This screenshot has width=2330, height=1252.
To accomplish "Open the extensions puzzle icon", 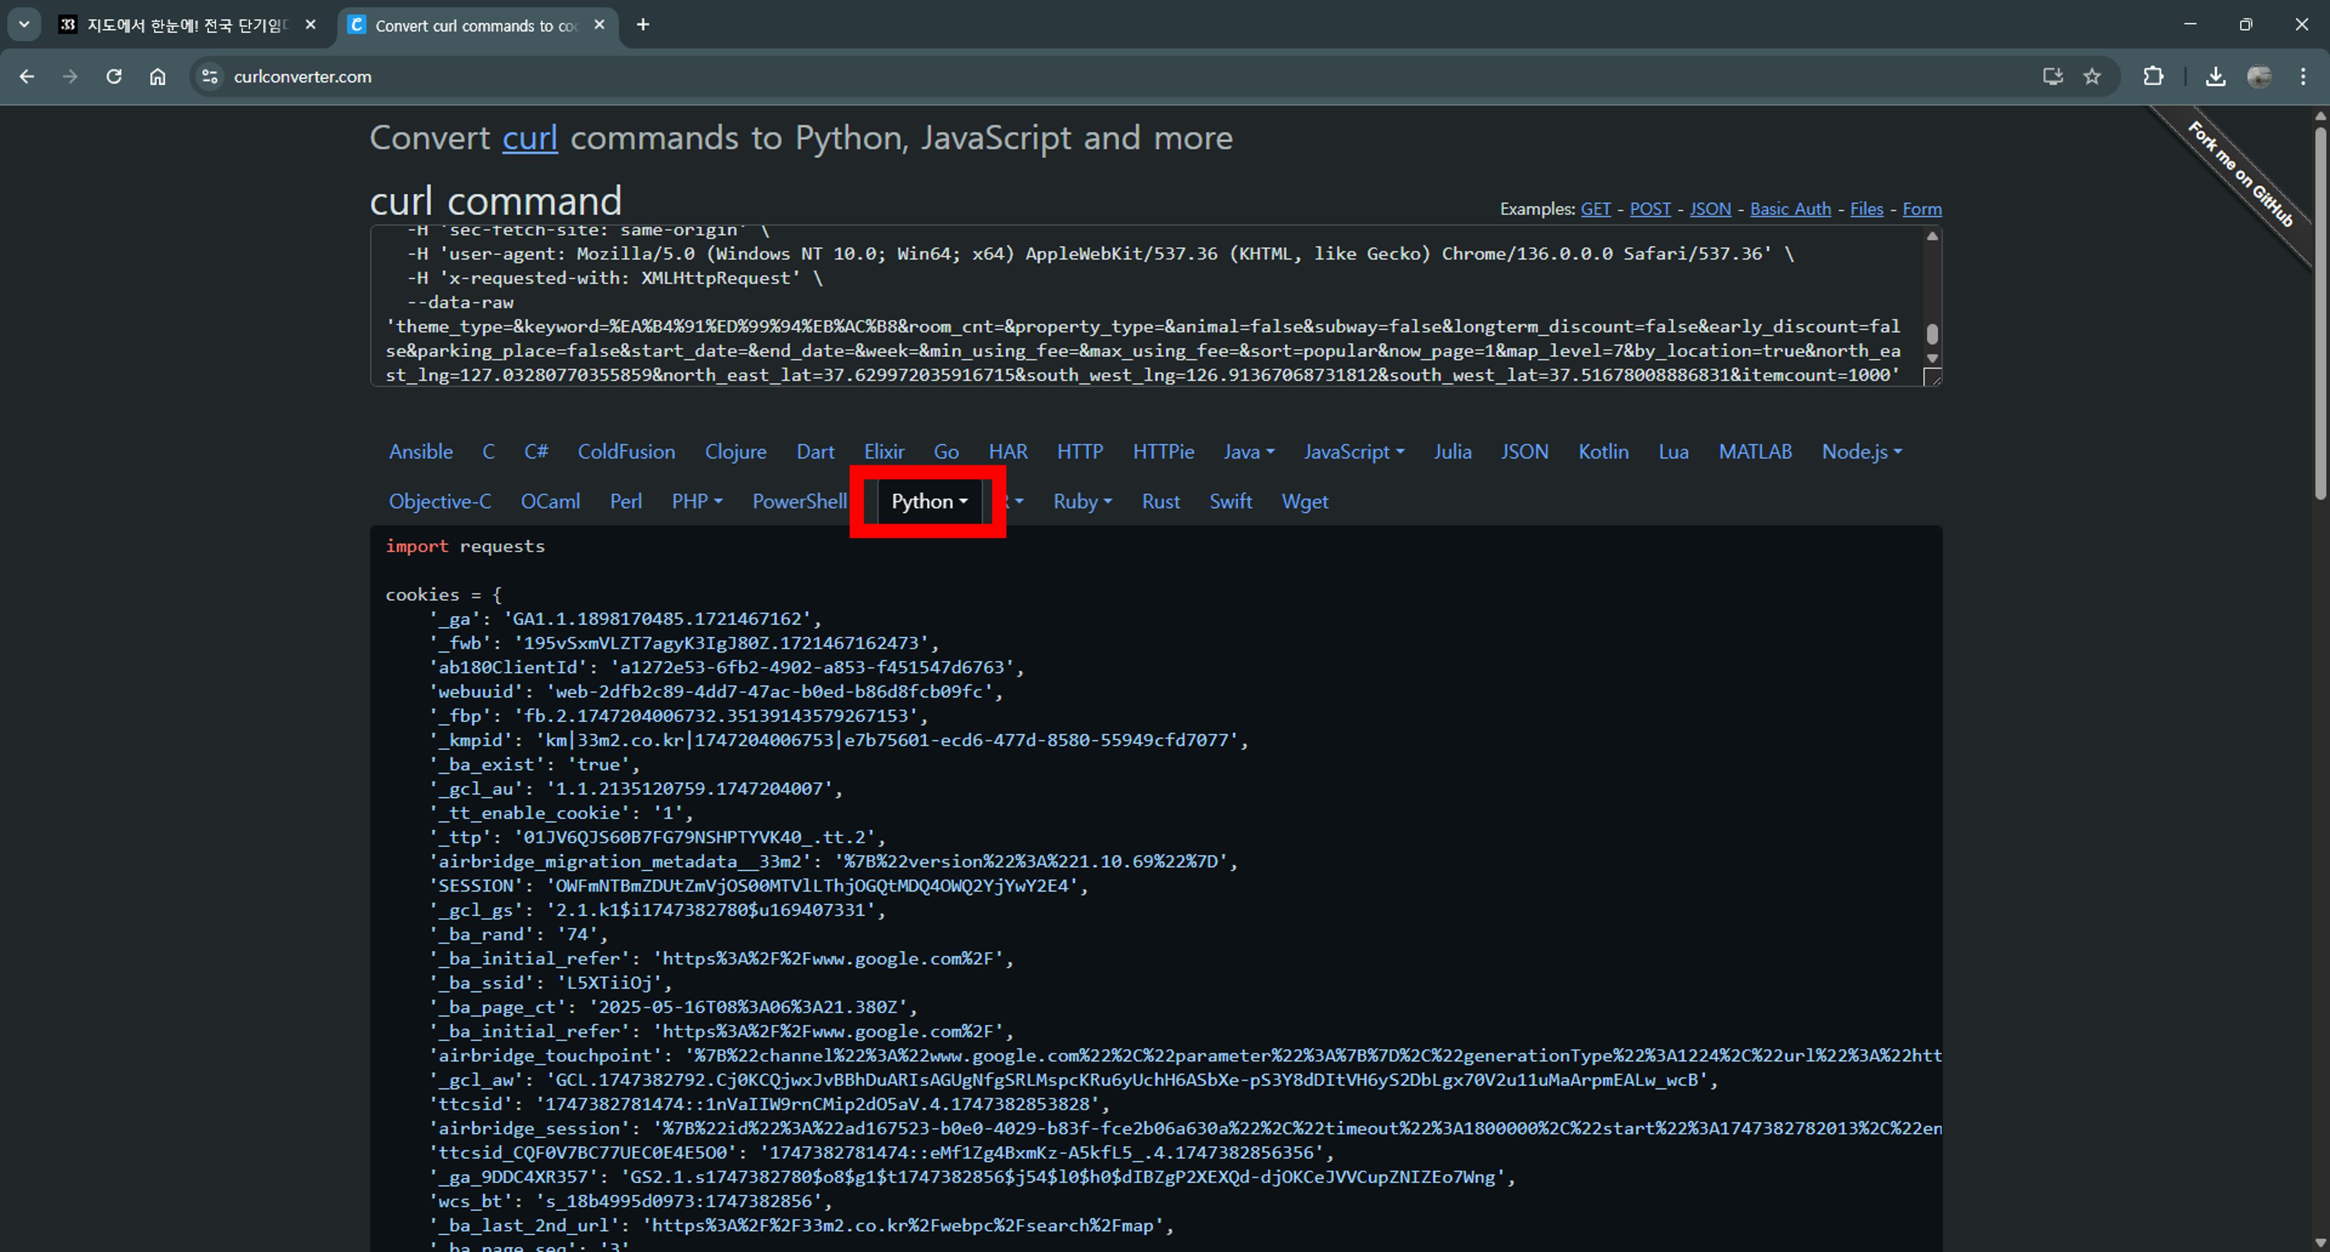I will [x=2154, y=77].
